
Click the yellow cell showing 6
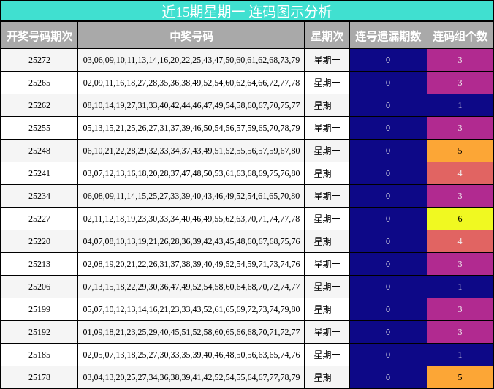click(x=460, y=219)
